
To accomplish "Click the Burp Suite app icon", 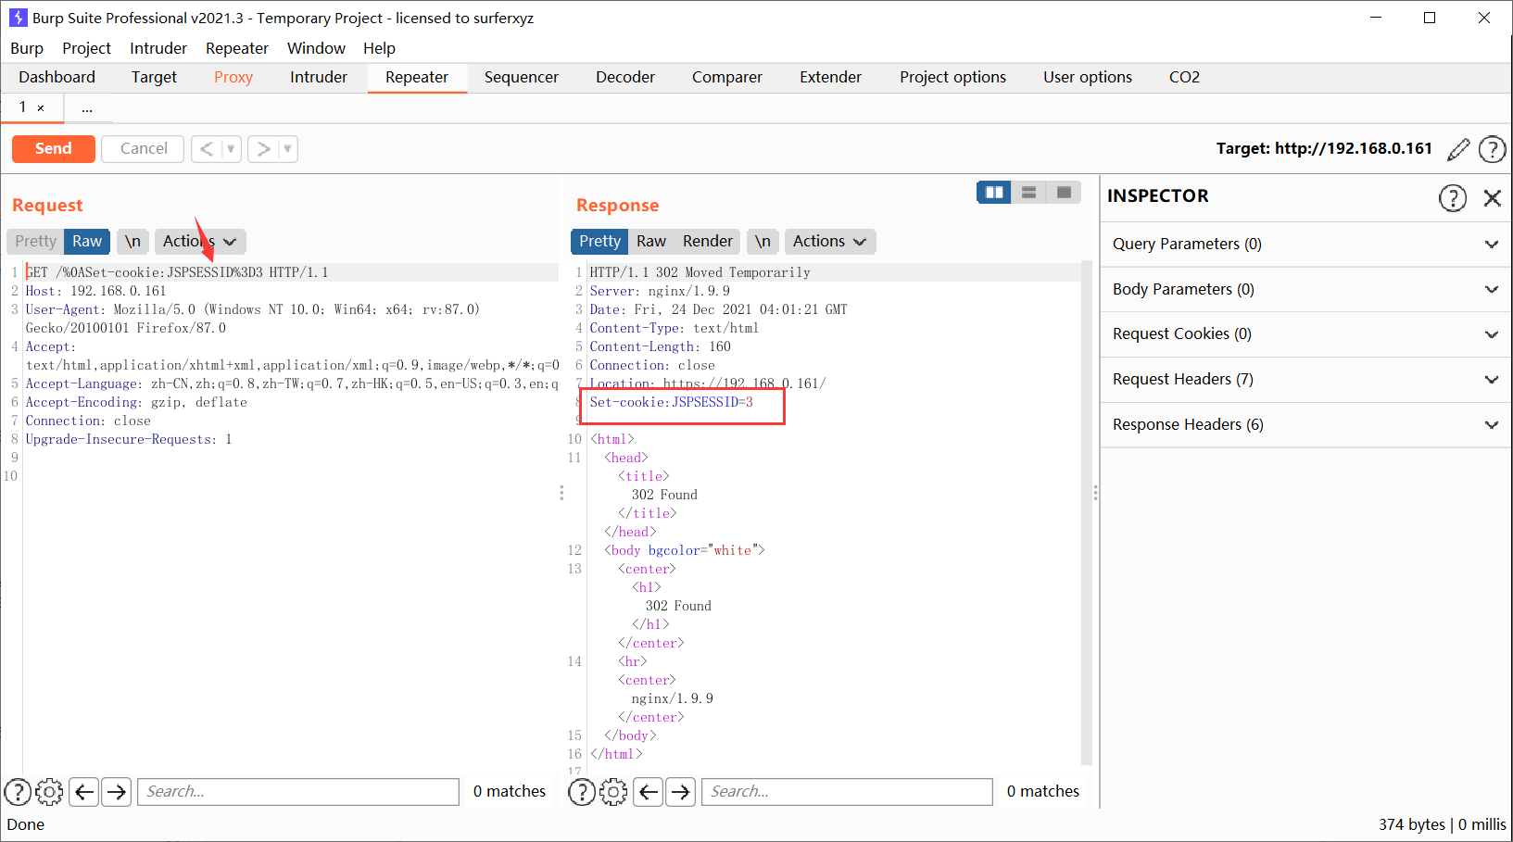I will (x=18, y=18).
